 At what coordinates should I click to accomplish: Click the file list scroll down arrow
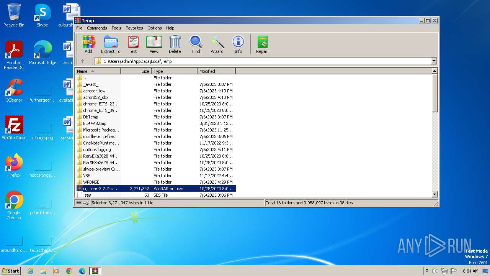point(434,194)
